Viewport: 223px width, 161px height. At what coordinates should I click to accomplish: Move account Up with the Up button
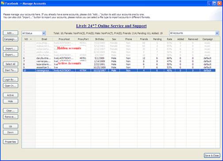[x=11, y=126]
